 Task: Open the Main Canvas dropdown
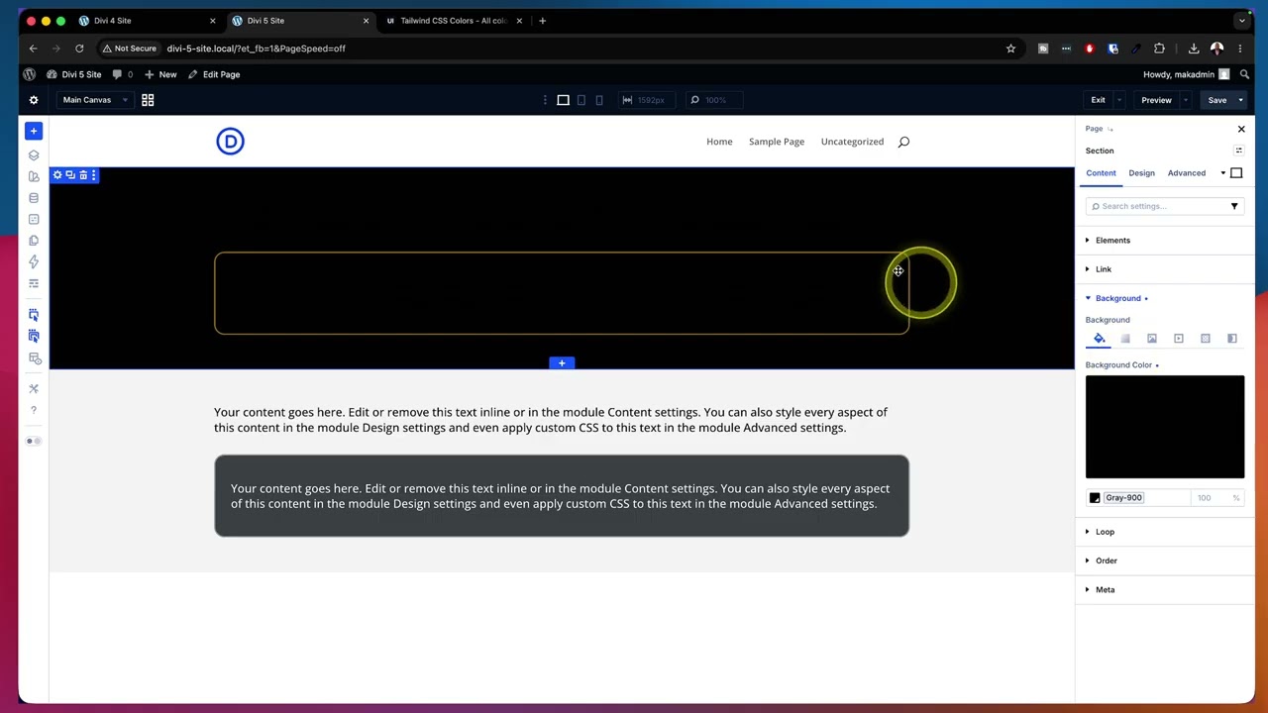(95, 100)
